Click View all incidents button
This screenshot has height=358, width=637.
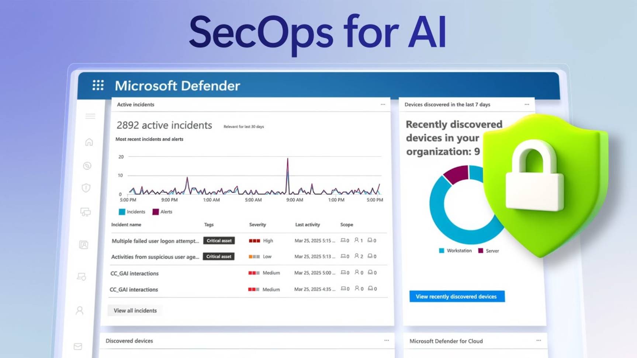coord(135,310)
